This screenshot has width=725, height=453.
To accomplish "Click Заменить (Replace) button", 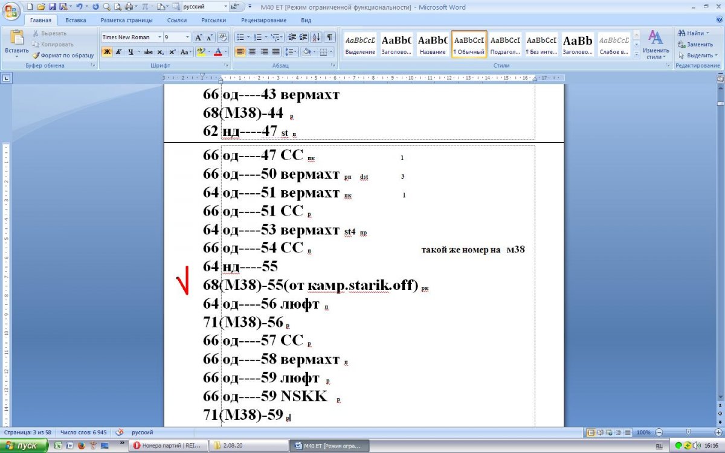I will 695,44.
